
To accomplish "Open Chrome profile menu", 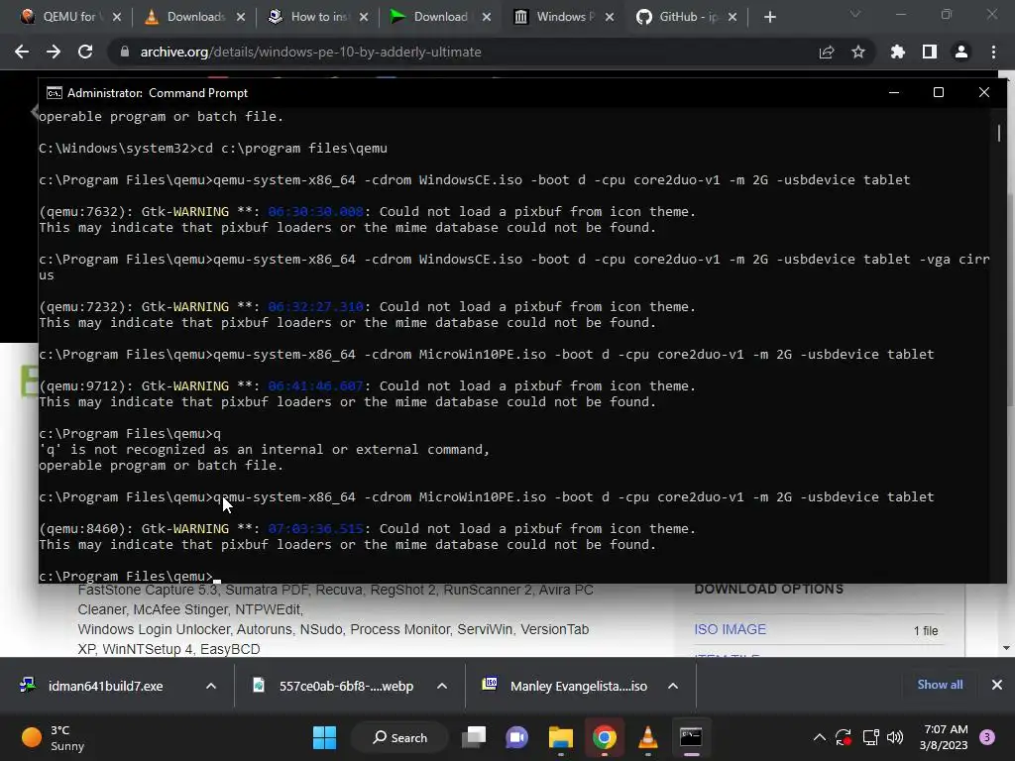I will pos(961,52).
